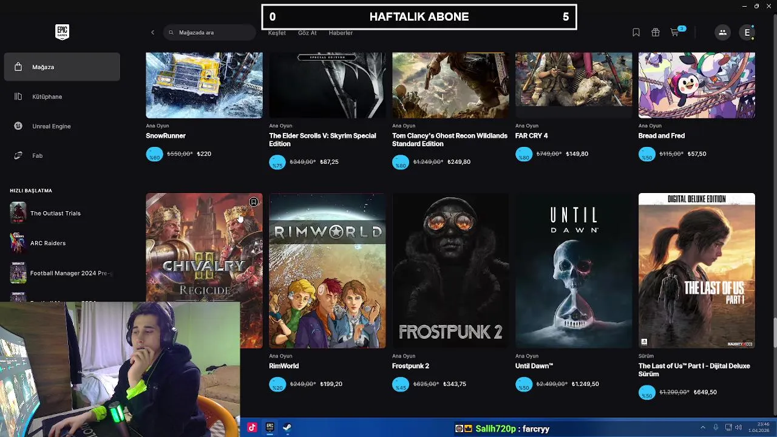The width and height of the screenshot is (777, 437).
Task: Open the Frostpunk 2 title link
Action: (x=410, y=366)
